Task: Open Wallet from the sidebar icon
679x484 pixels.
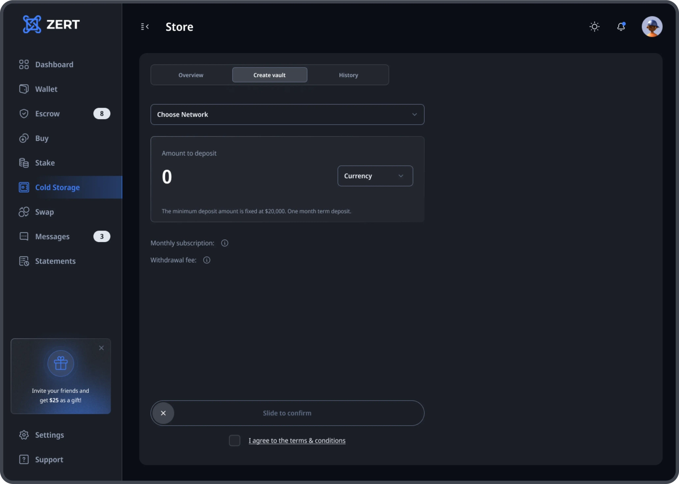Action: coord(24,89)
